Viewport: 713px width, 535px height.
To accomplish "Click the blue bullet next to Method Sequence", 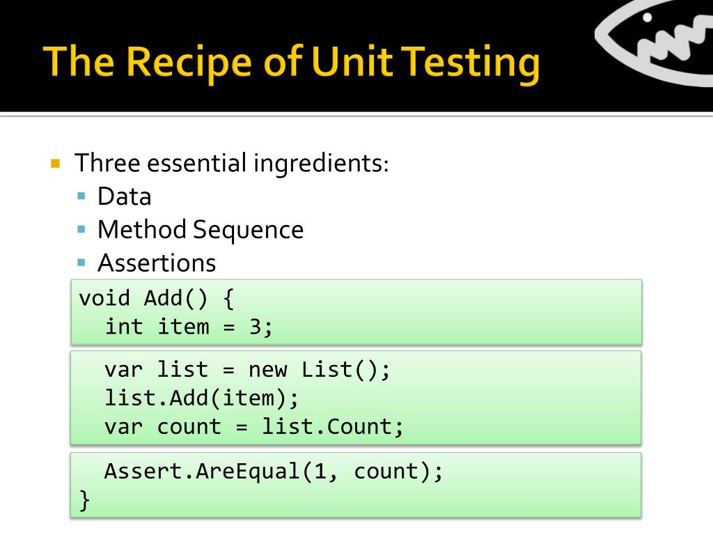I will [x=81, y=229].
